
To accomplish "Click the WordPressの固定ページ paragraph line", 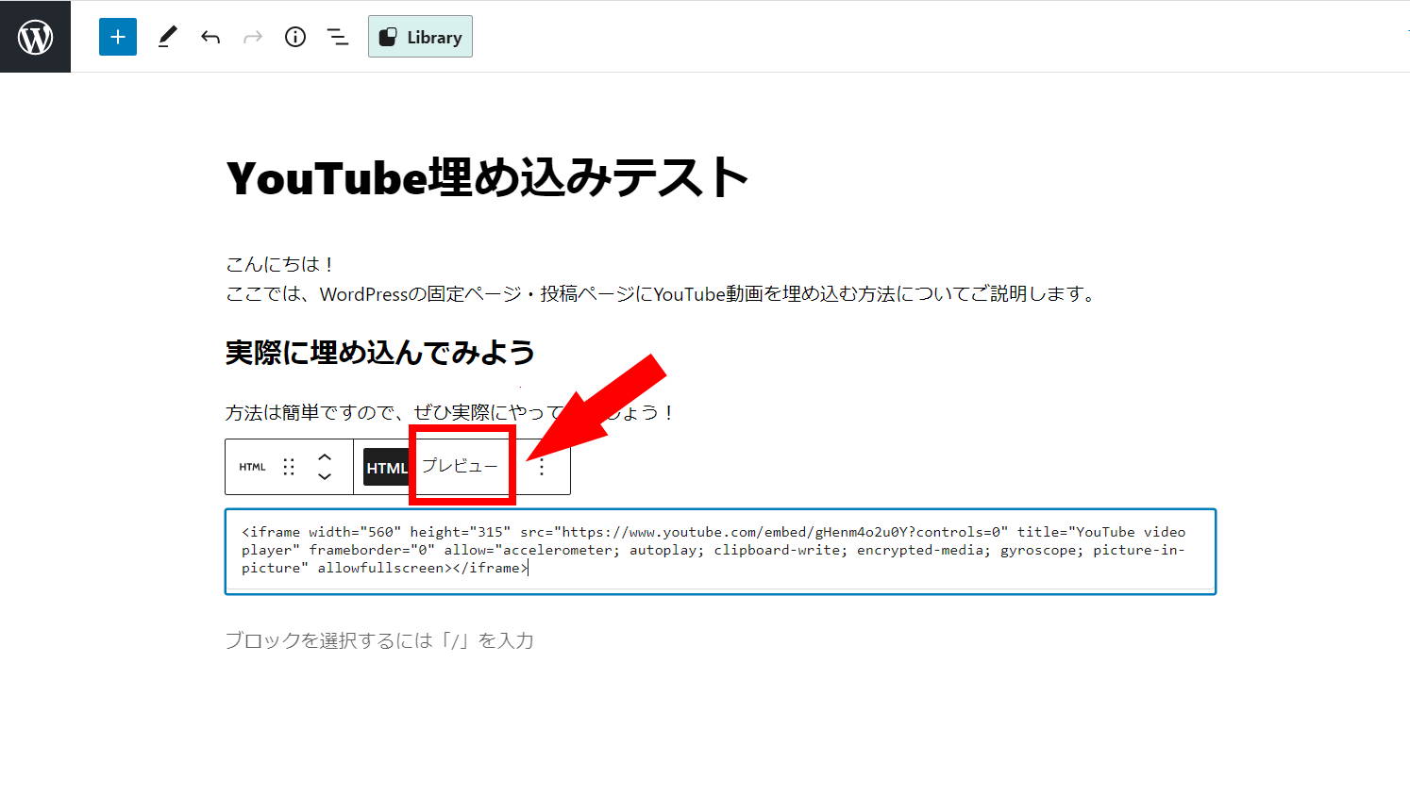I will click(x=662, y=294).
